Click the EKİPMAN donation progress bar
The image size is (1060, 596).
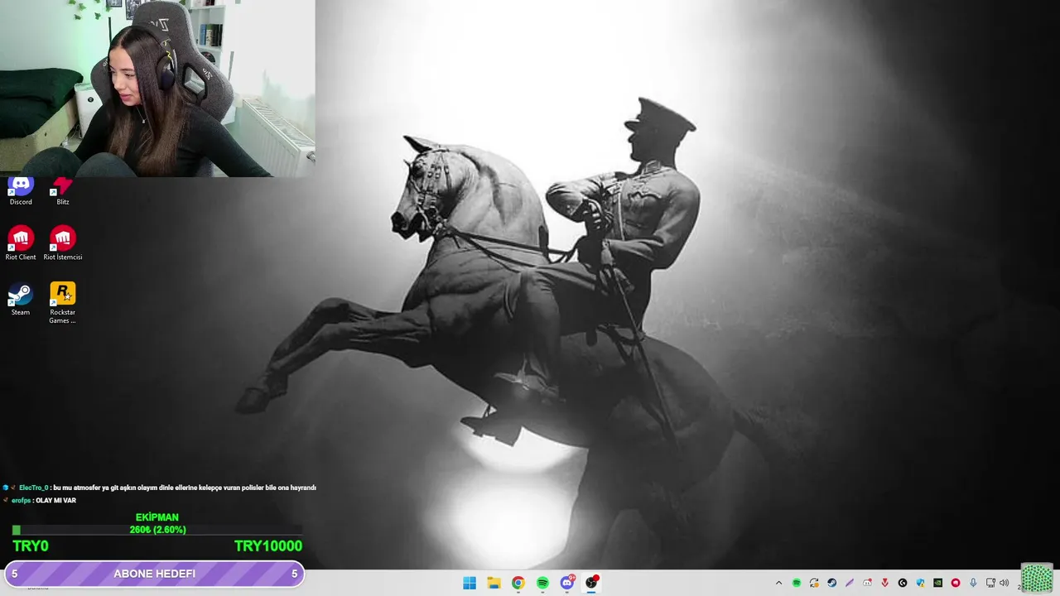coord(157,530)
